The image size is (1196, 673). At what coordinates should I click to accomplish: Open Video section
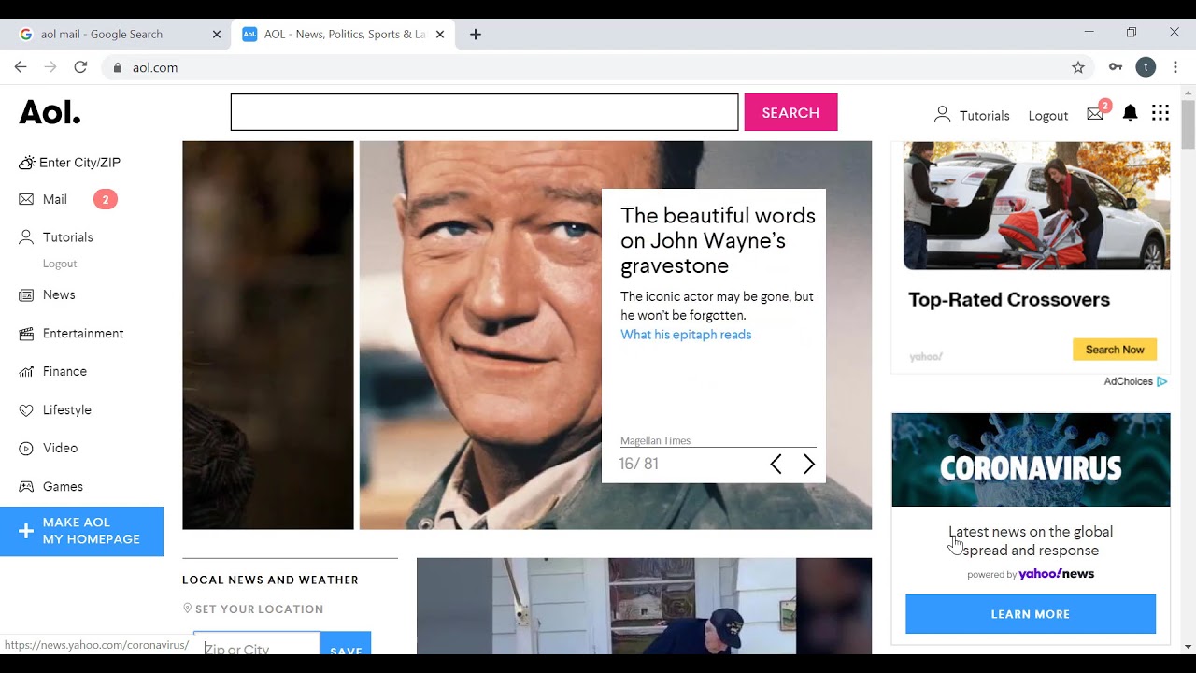[x=60, y=448]
